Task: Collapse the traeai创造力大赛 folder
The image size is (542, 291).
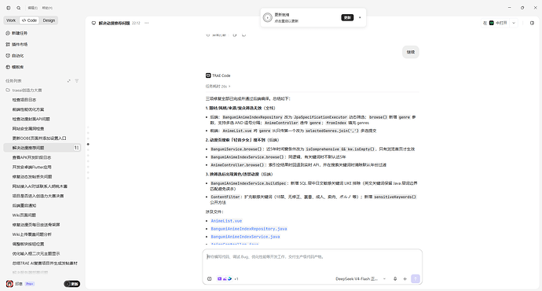Action: coord(24,90)
